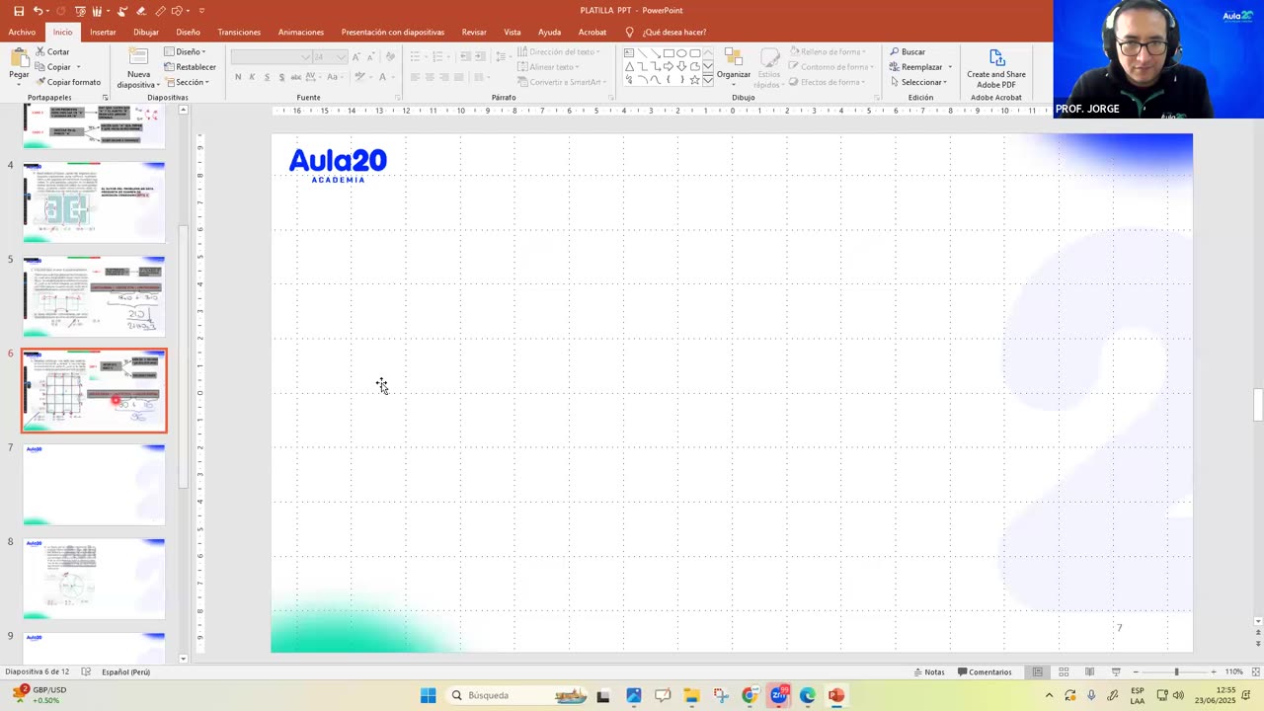Click the 110% zoom level

(1234, 672)
